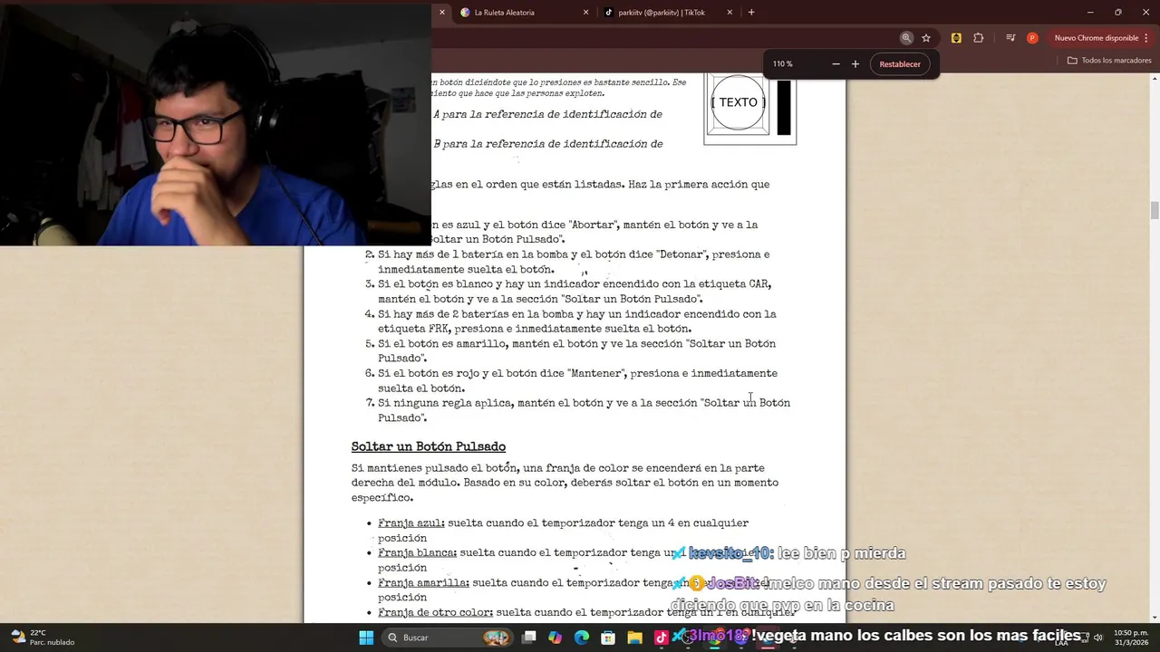Click the Soltar un Botón Pulsado heading
This screenshot has height=652, width=1160.
pos(429,446)
